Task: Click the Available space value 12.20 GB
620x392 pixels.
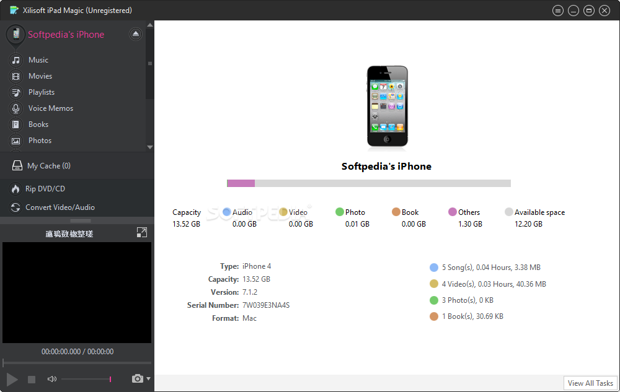Action: point(528,224)
